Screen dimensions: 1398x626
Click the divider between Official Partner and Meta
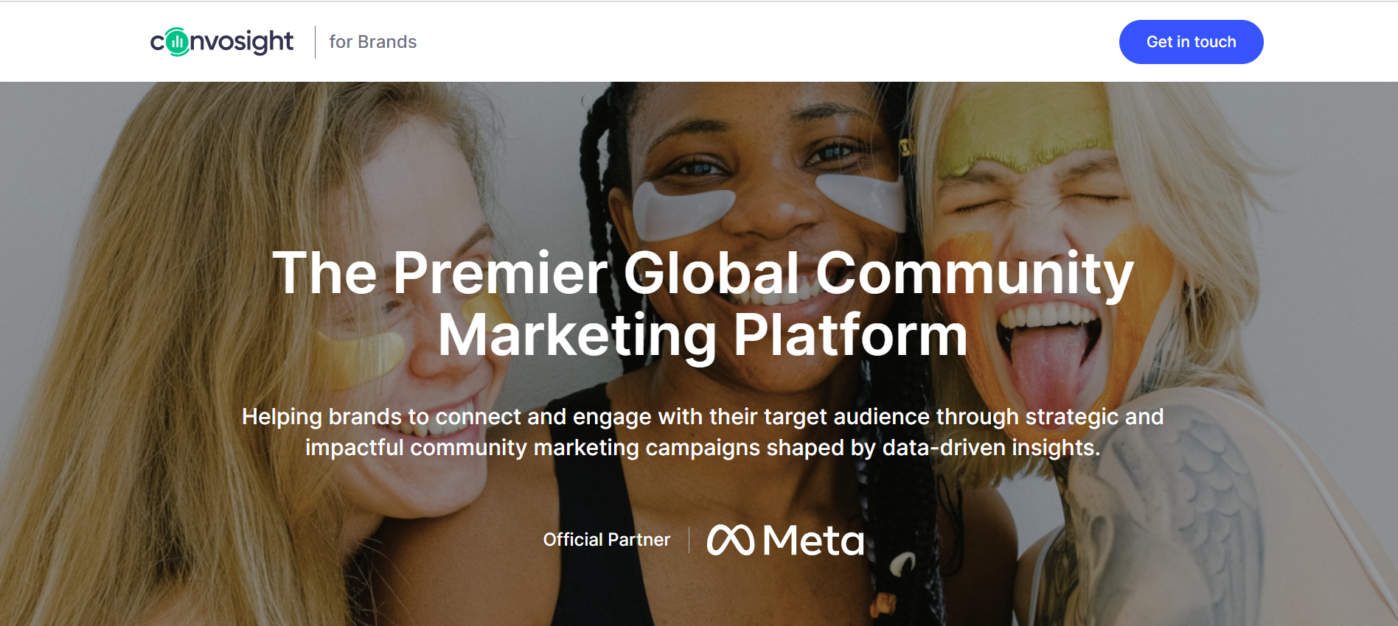[689, 540]
